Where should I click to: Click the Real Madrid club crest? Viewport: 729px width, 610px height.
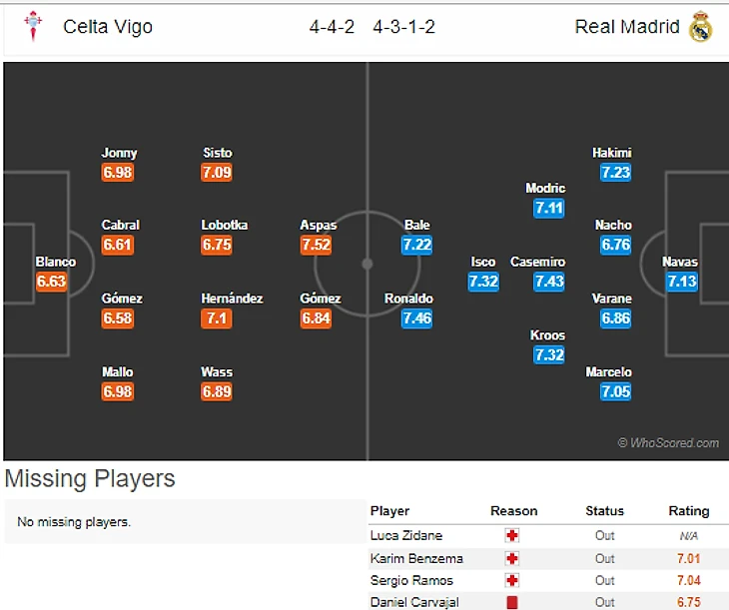(700, 27)
